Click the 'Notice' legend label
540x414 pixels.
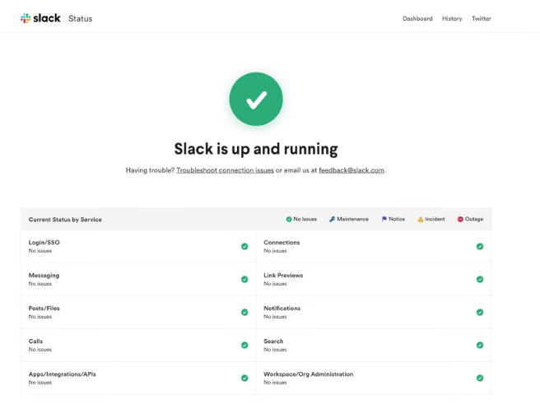(x=397, y=219)
